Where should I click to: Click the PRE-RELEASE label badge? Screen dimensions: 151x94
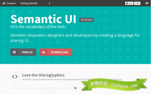tap(86, 20)
